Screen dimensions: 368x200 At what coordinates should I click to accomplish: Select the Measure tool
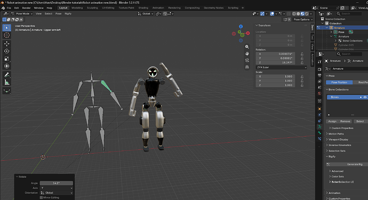coord(6,82)
